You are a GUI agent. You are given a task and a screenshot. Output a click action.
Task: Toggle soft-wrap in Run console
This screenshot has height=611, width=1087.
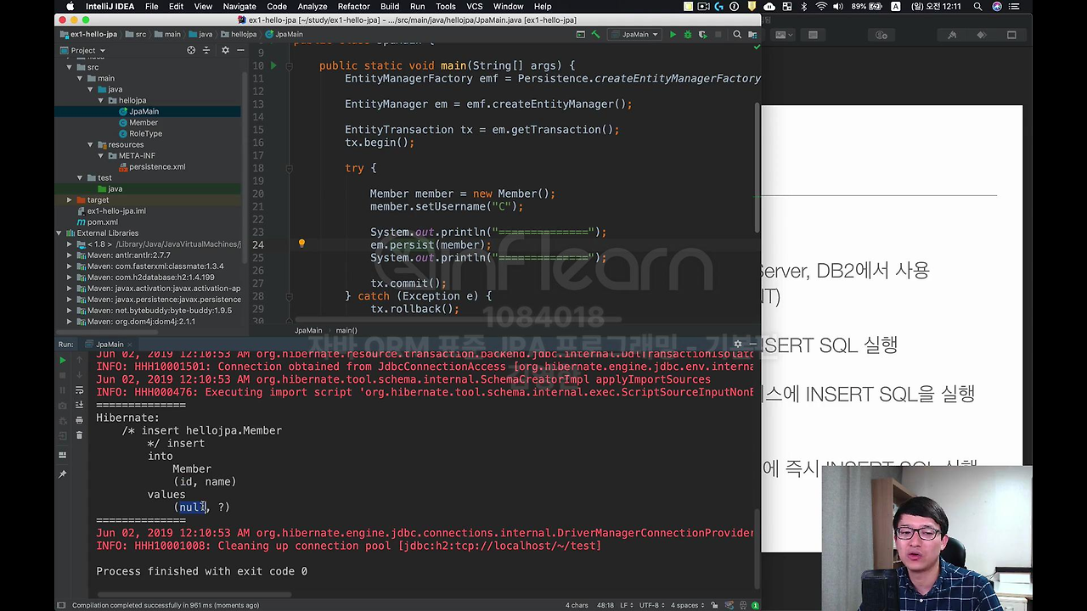(x=79, y=390)
